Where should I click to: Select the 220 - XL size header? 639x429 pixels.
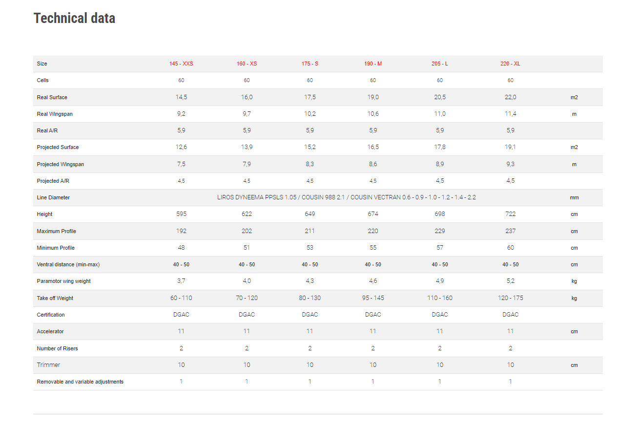510,64
